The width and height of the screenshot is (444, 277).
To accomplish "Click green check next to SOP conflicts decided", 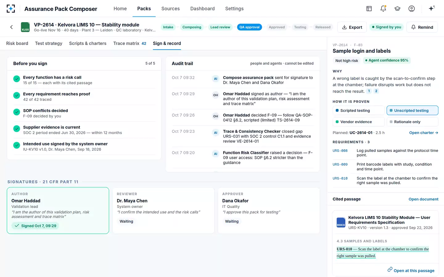I will [17, 112].
